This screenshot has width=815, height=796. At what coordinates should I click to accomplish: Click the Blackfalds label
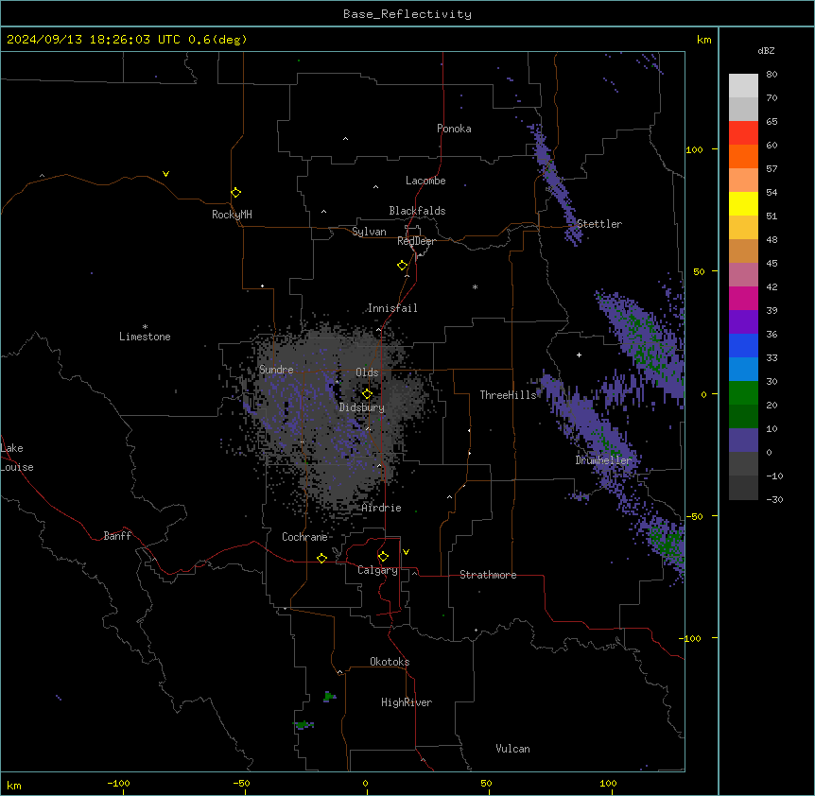(417, 211)
